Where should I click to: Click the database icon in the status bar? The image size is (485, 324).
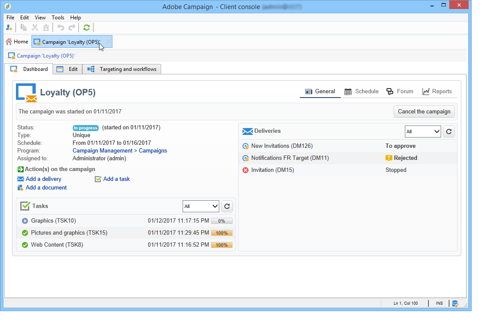[x=455, y=304]
